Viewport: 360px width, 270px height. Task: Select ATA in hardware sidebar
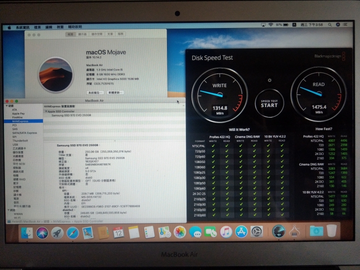point(14,109)
